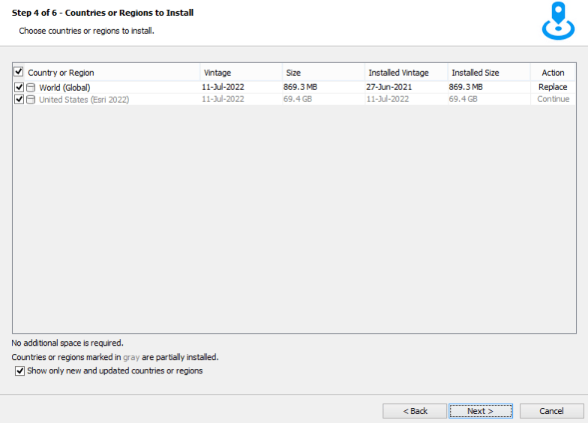Click the database icon beside World (Global)
This screenshot has width=588, height=423.
(x=31, y=87)
